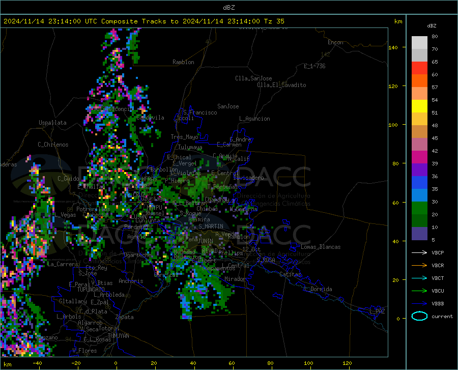Image resolution: width=458 pixels, height=370 pixels.
Task: Click the 'TUNUYAN' map label
Action: coord(118,335)
